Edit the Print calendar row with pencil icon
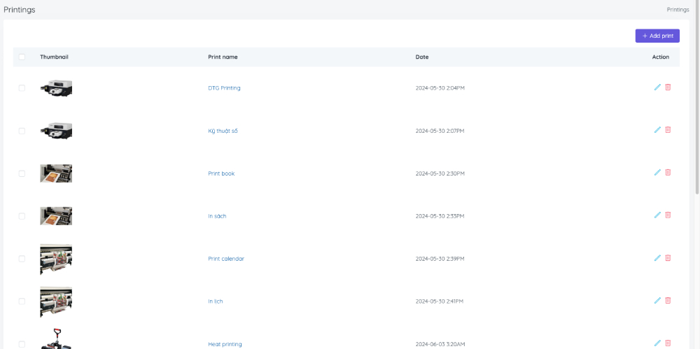This screenshot has width=700, height=349. pos(657,257)
